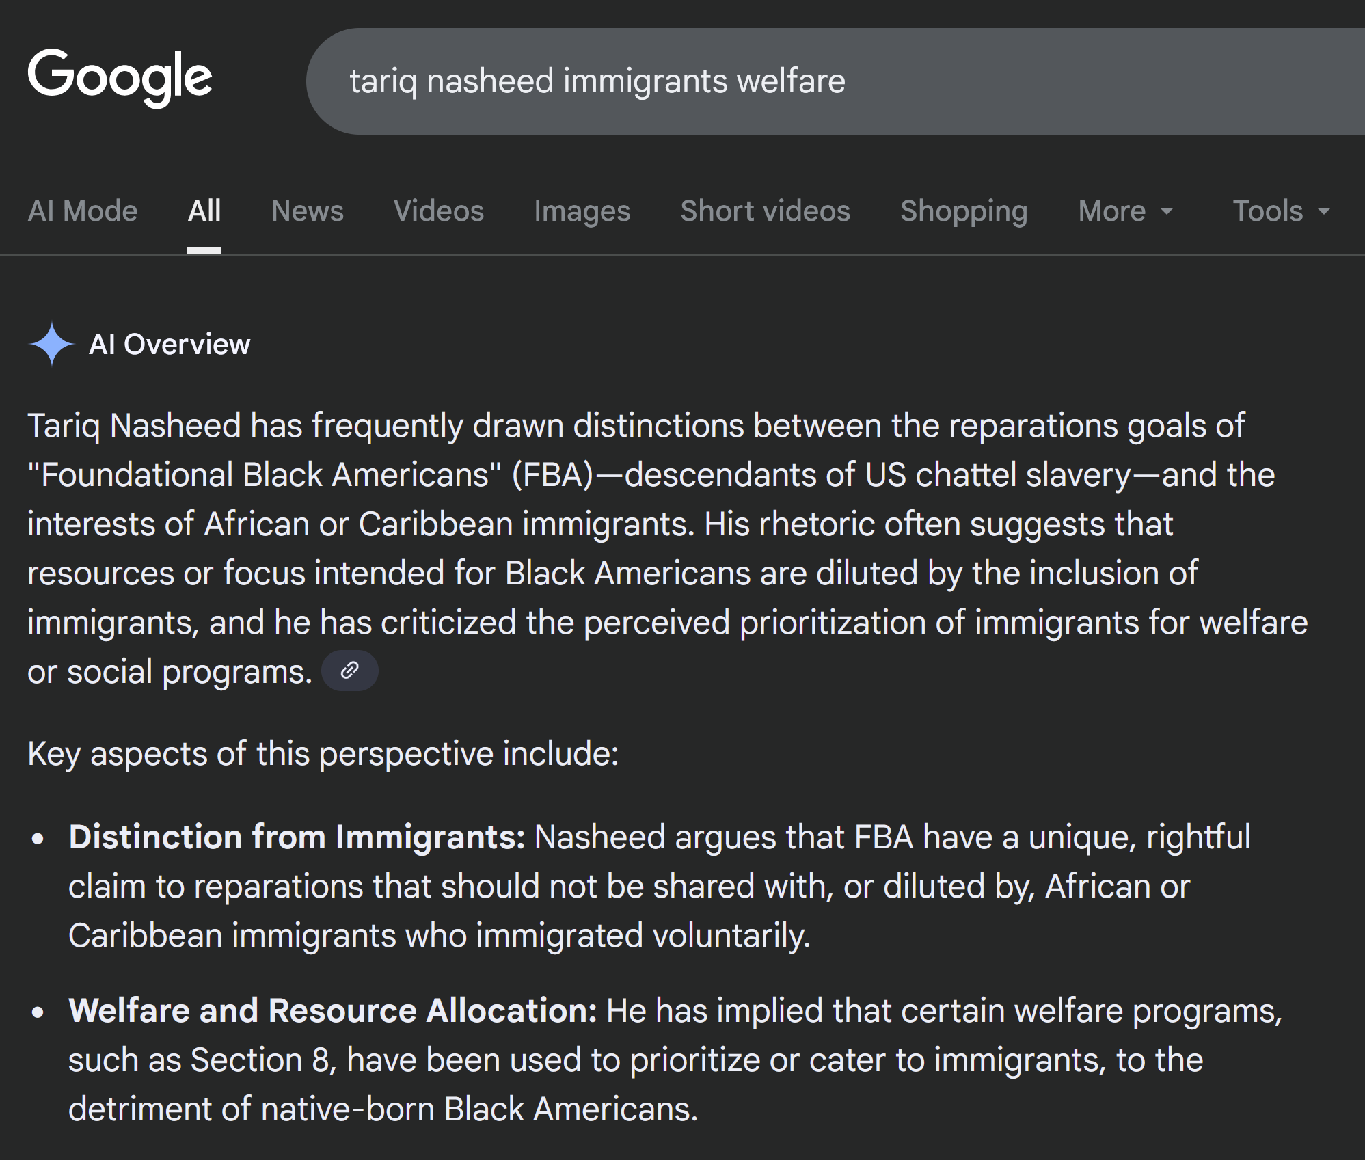This screenshot has width=1365, height=1160.
Task: Click the Google logo
Action: click(x=120, y=78)
